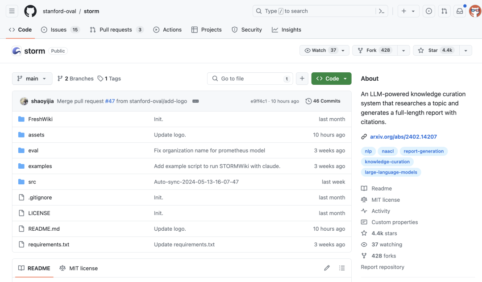Click the add file plus button
The image size is (482, 282).
[x=302, y=79]
